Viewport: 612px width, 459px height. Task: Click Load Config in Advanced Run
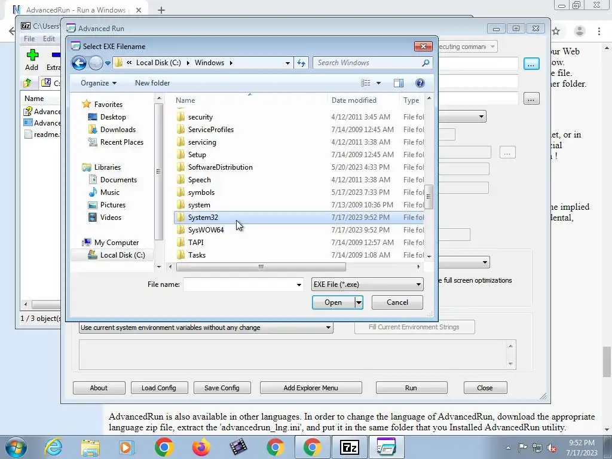pyautogui.click(x=159, y=387)
